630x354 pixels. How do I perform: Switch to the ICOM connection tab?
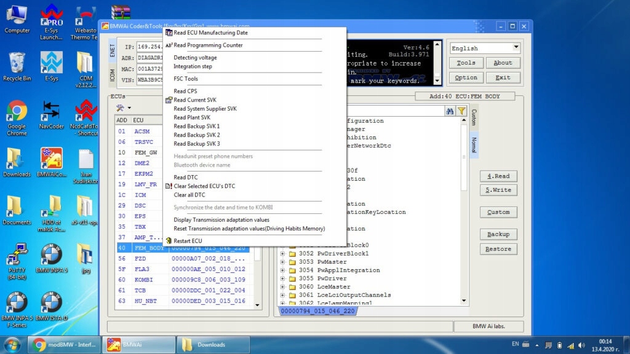click(x=112, y=75)
